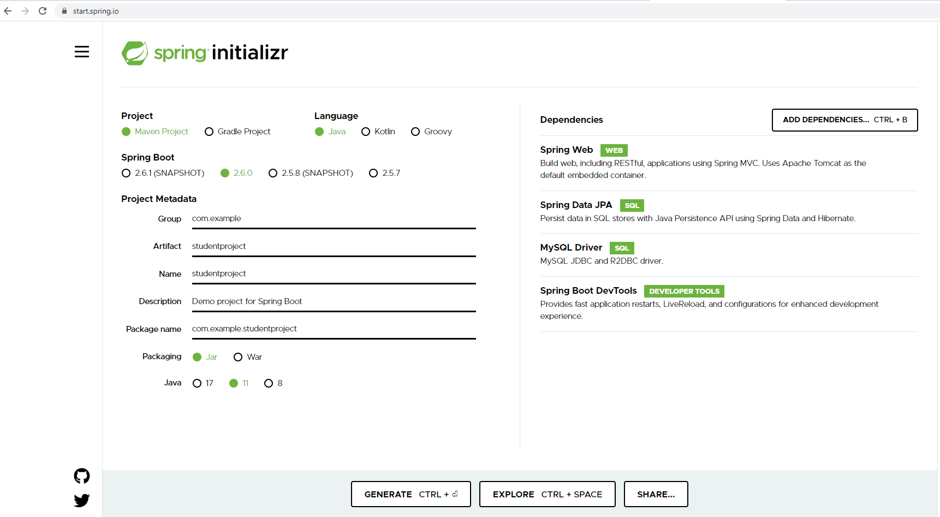This screenshot has height=517, width=940.
Task: Select Gradle Project
Action: (x=237, y=132)
